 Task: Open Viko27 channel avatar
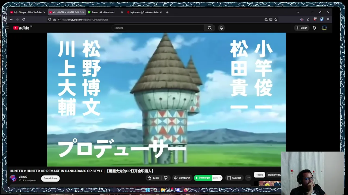pyautogui.click(x=13, y=178)
